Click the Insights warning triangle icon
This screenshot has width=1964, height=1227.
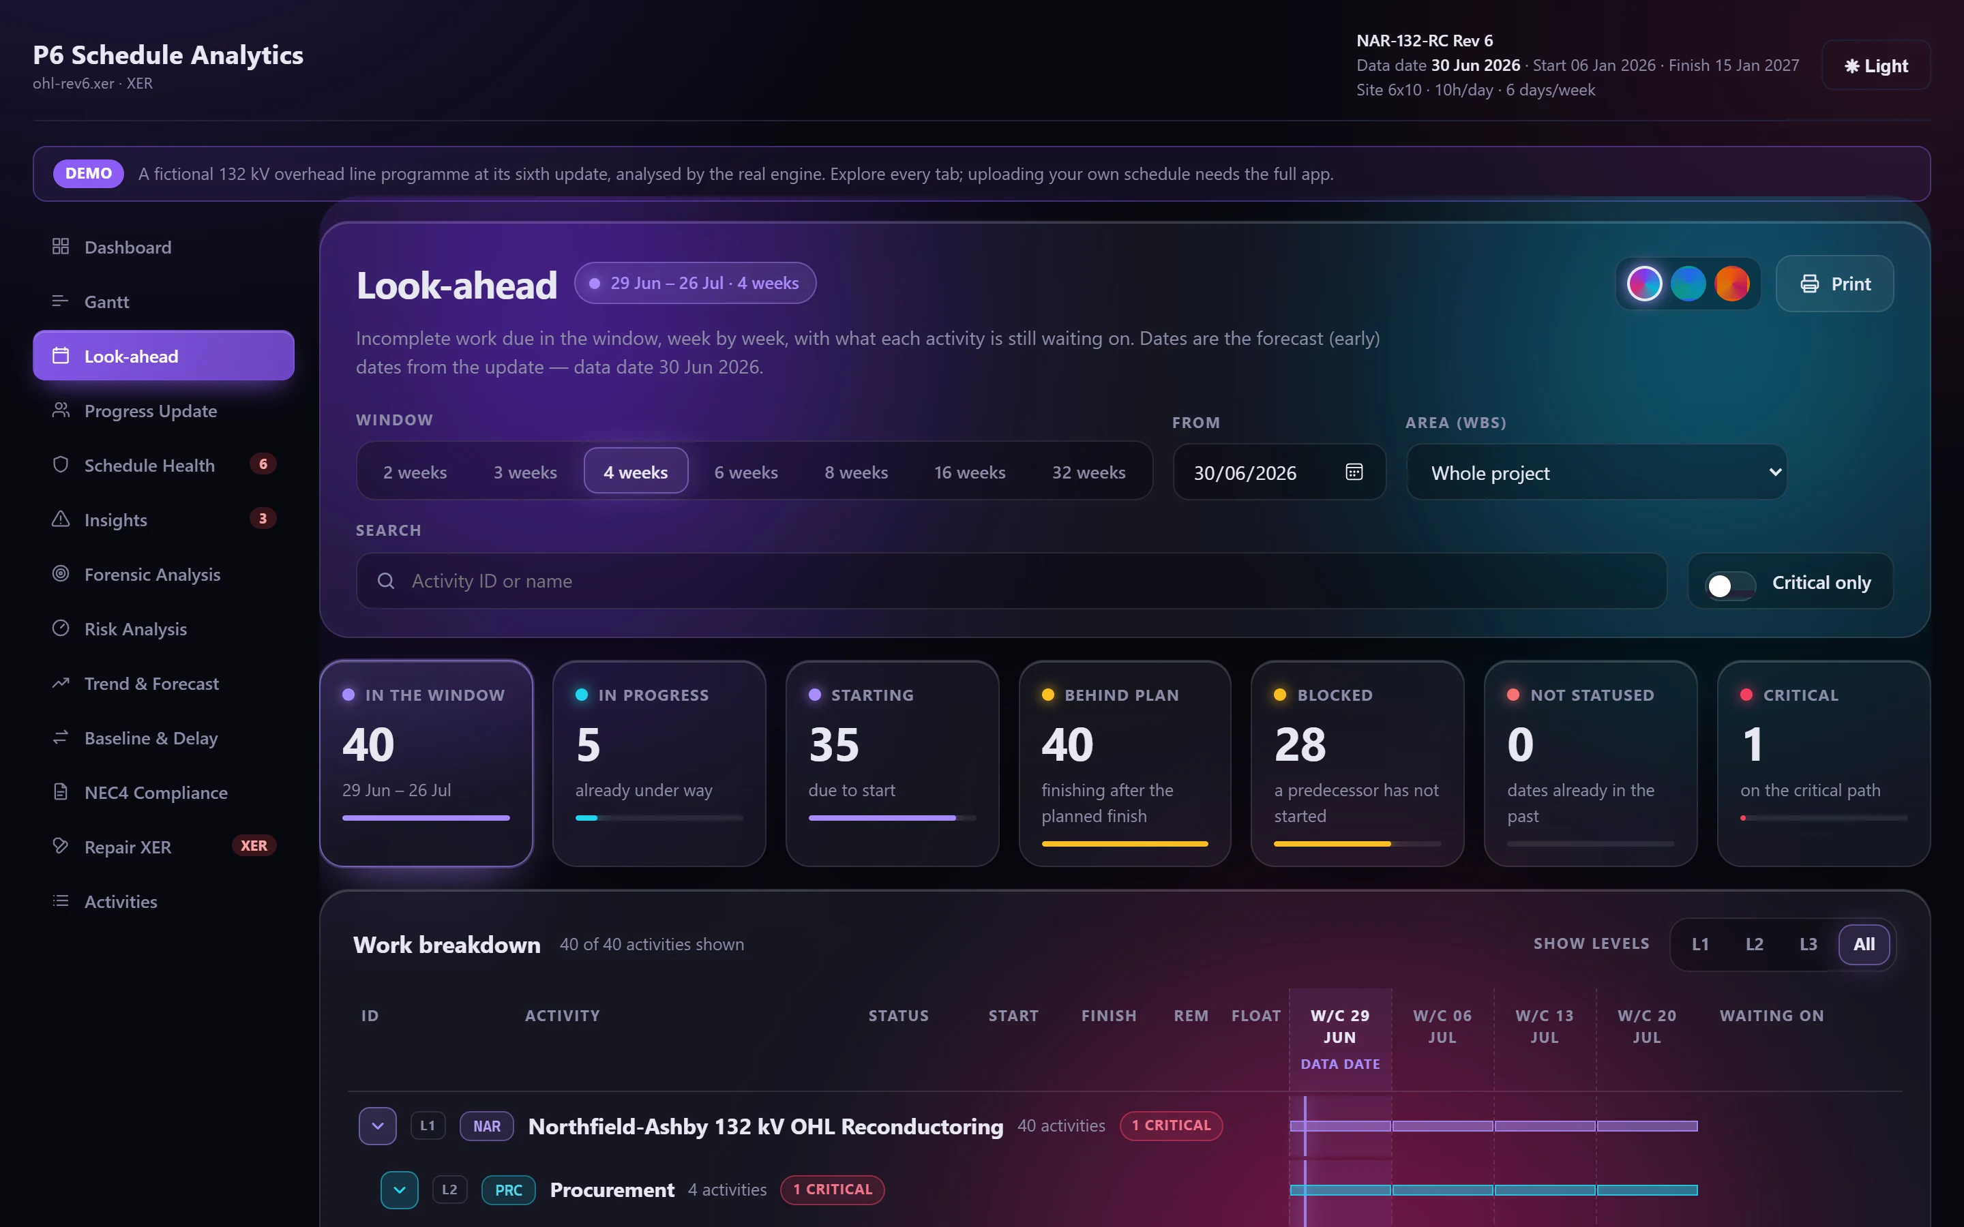(60, 518)
